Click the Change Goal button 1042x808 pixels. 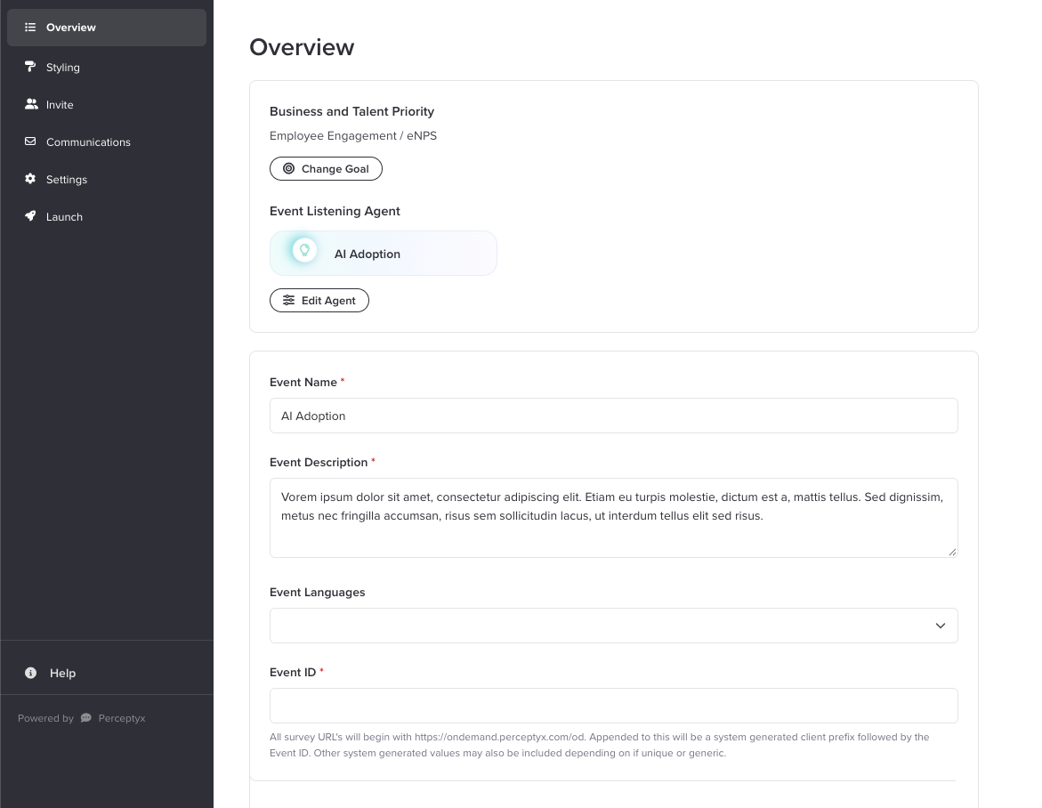click(326, 169)
